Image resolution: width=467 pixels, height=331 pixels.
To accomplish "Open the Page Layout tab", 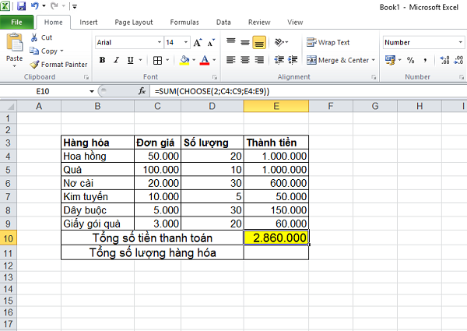I will [134, 23].
